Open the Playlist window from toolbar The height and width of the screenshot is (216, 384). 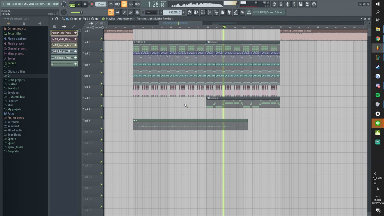189,12
